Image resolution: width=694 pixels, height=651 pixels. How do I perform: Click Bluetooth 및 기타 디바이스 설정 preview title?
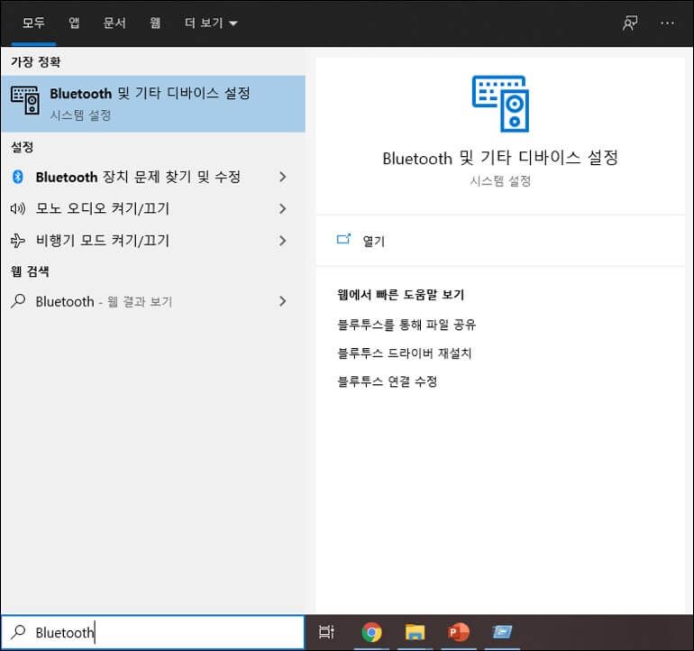(x=500, y=158)
